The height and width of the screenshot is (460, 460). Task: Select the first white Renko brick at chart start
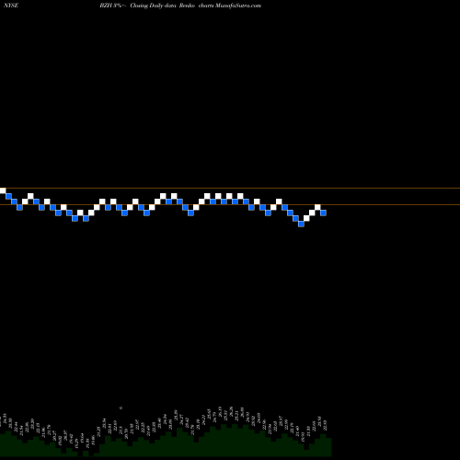(x=3, y=190)
